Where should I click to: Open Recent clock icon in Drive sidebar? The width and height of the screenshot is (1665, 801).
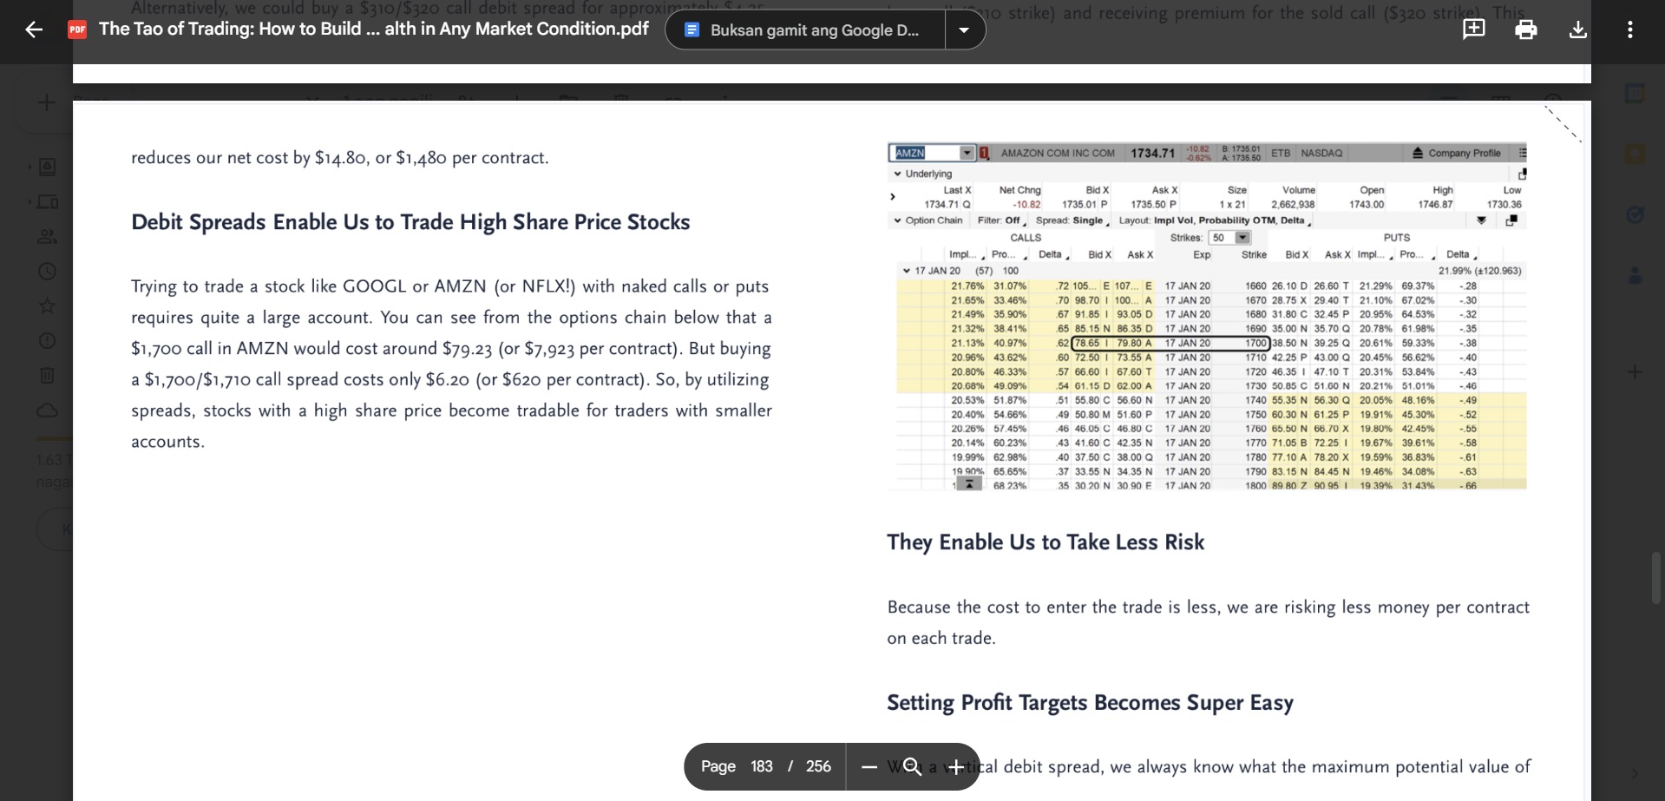[48, 272]
